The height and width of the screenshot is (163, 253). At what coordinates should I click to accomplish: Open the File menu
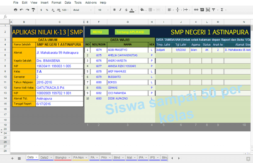point(16,2)
